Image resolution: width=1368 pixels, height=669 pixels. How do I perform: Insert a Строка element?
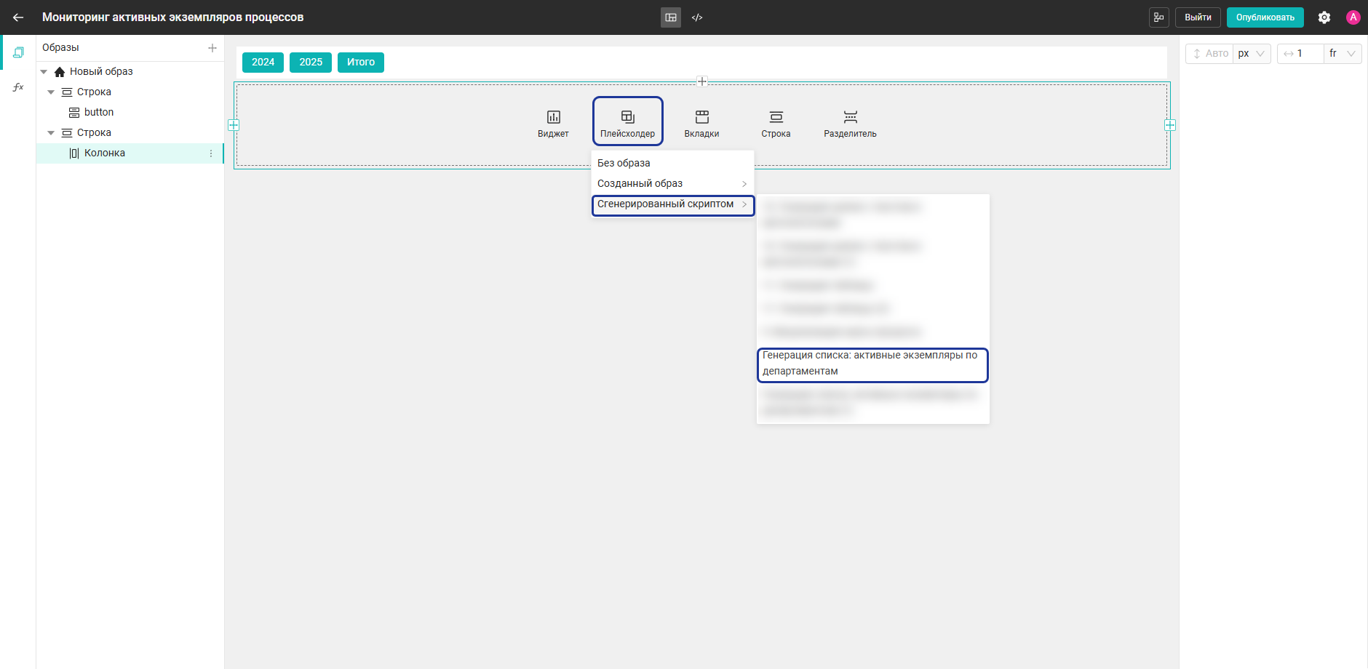(x=776, y=124)
